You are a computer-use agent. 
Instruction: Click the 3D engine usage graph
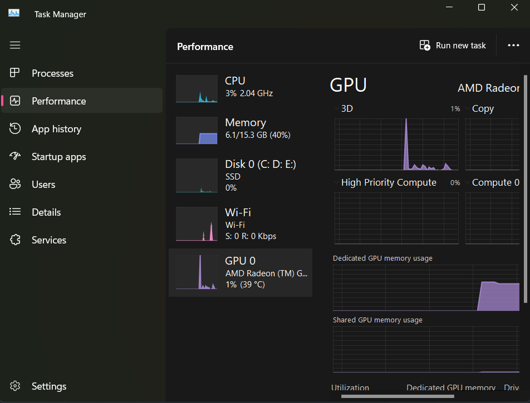396,144
